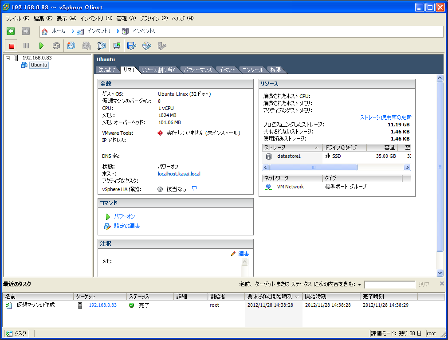Open the ファイル menu
Screen dimensions: 448x340
17,19
